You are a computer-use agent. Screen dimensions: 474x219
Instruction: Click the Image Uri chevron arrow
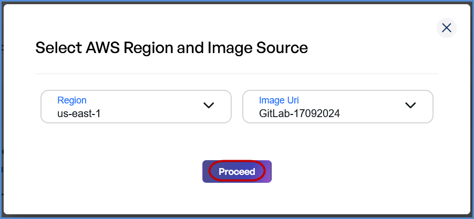click(x=410, y=106)
